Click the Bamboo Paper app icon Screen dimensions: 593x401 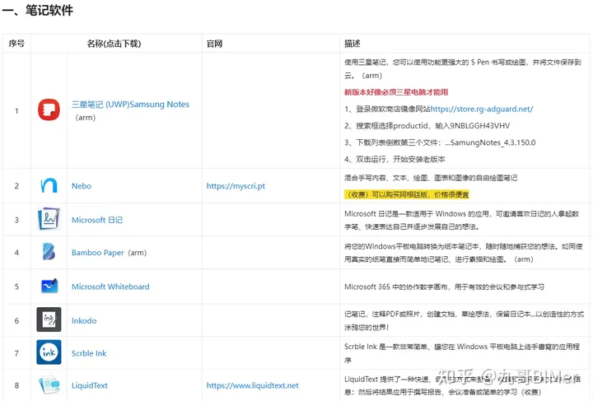pyautogui.click(x=49, y=252)
